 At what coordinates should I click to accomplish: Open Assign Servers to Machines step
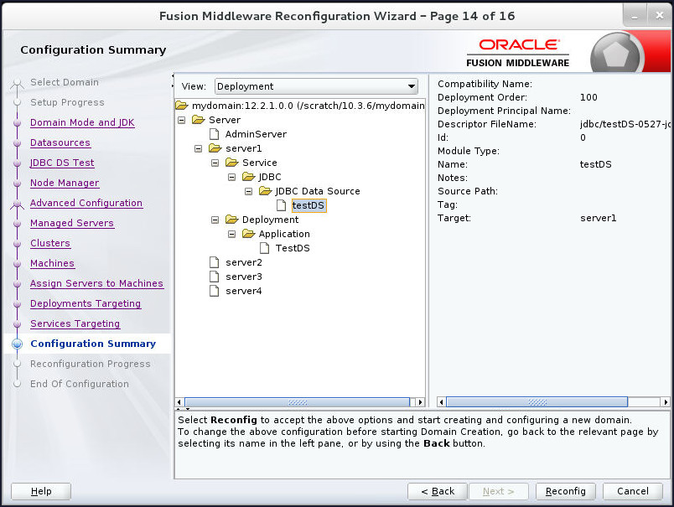pyautogui.click(x=96, y=283)
